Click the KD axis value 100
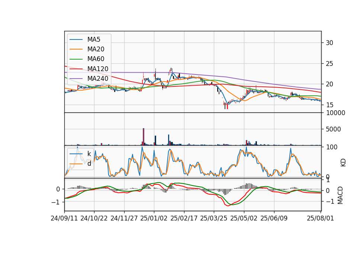Image resolution: width=357 pixels, height=257 pixels. 332,147
